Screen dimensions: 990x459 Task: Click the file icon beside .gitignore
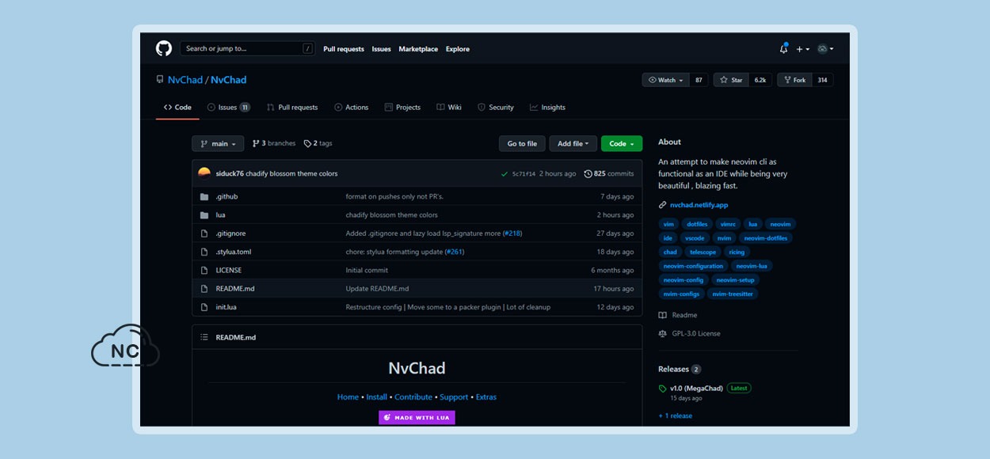pos(204,233)
